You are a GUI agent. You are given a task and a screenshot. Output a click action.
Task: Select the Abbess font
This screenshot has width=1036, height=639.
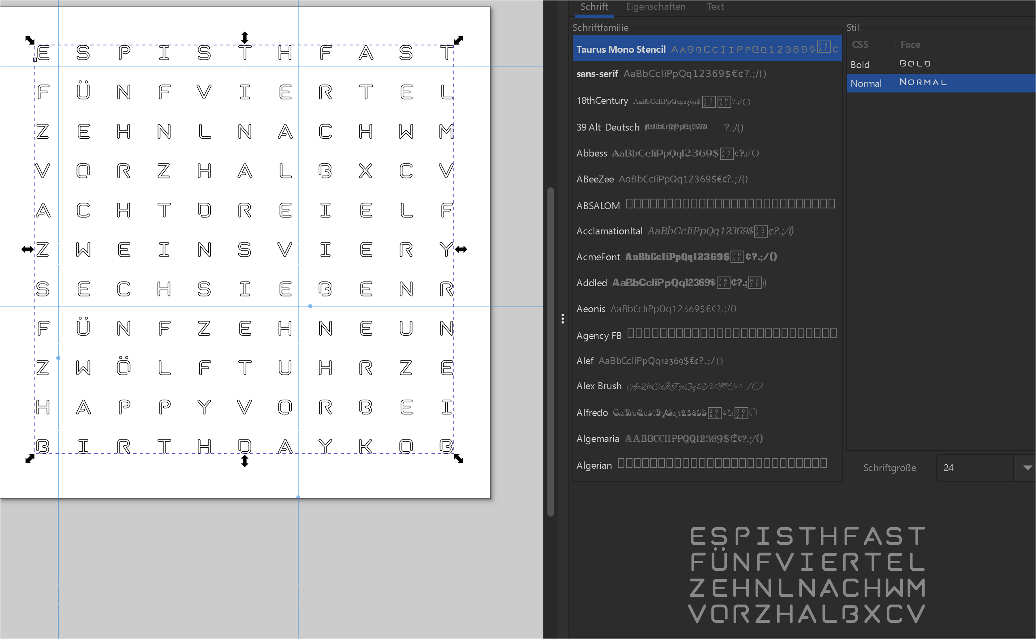click(x=707, y=153)
